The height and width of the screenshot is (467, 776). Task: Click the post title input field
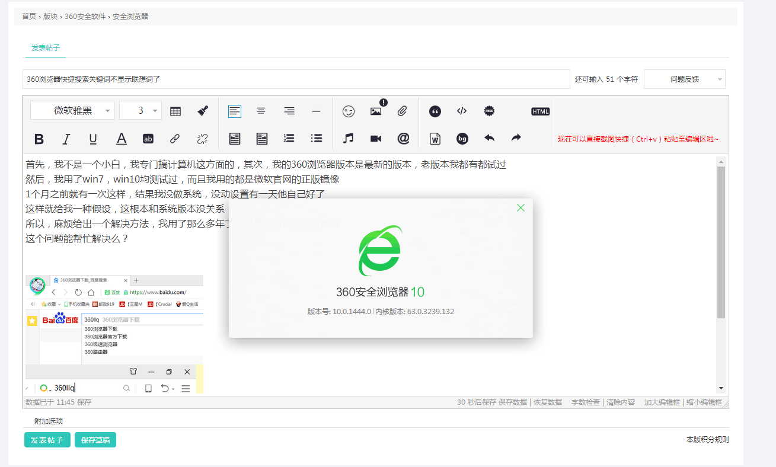coord(296,79)
